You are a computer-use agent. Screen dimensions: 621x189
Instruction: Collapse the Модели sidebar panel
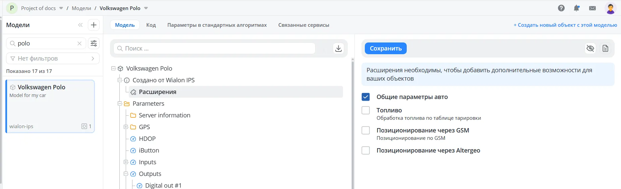click(x=80, y=25)
